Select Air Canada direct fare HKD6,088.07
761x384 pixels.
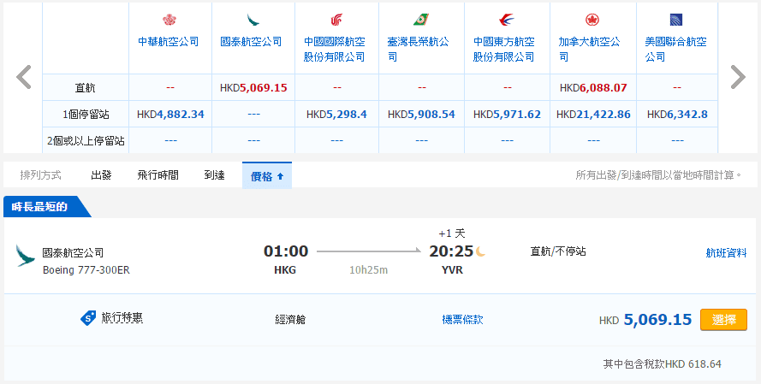tap(593, 87)
